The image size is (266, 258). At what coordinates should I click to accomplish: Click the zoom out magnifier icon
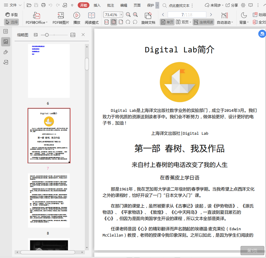coord(128,15)
